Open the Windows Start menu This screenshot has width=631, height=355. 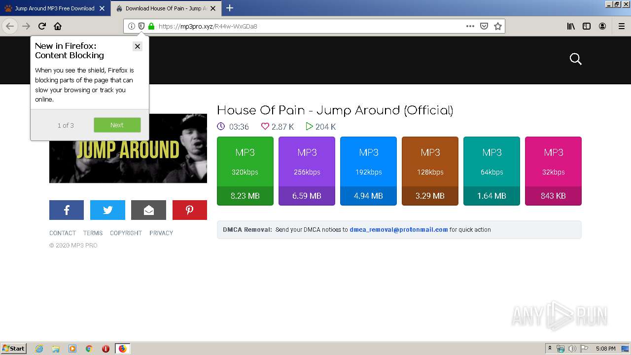pos(14,349)
